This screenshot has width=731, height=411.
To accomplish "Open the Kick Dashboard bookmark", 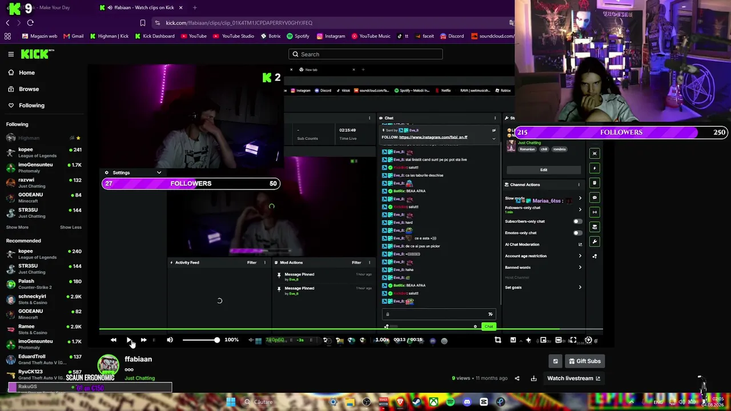I will (155, 36).
